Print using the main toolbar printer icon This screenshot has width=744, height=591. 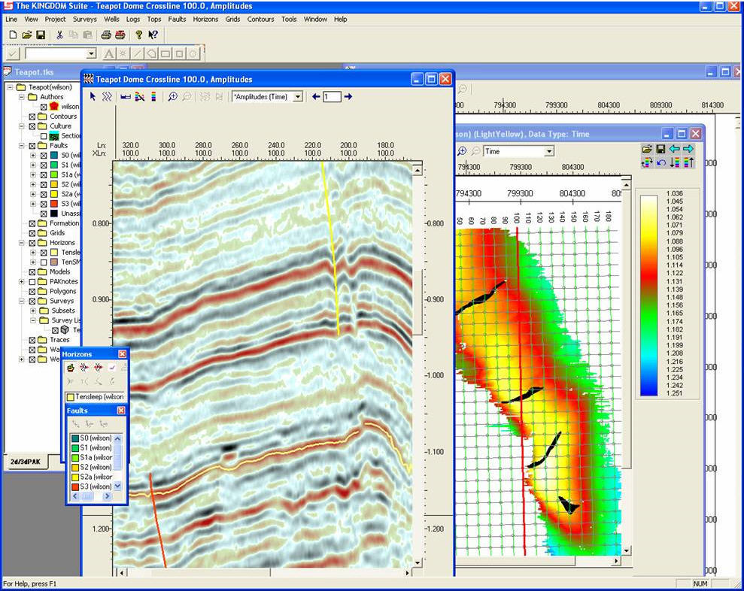pyautogui.click(x=107, y=35)
